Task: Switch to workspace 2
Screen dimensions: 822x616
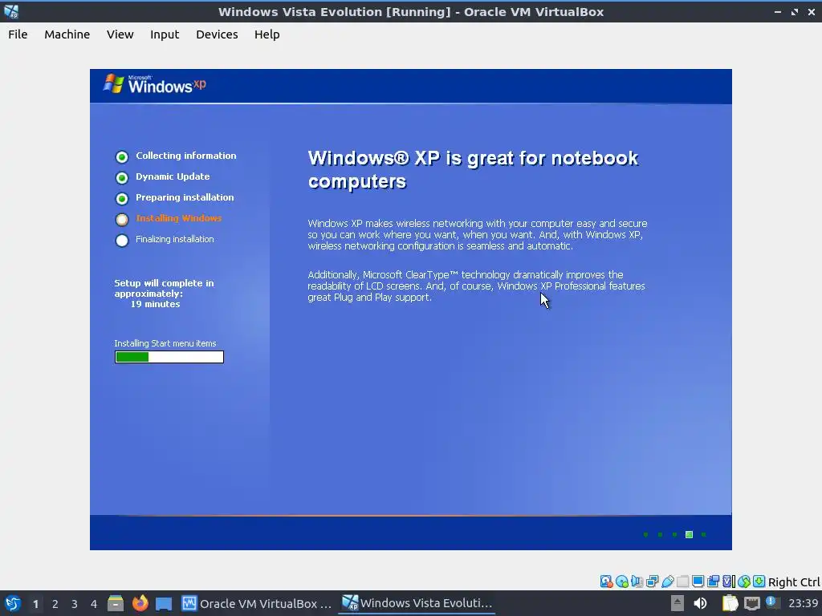Action: pyautogui.click(x=55, y=604)
